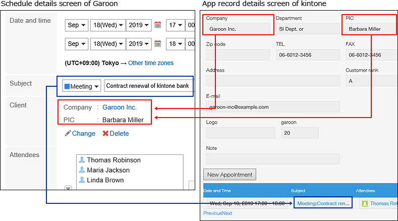398x221 pixels.
Task: Click the Delete link under Client
Action: [x=119, y=133]
